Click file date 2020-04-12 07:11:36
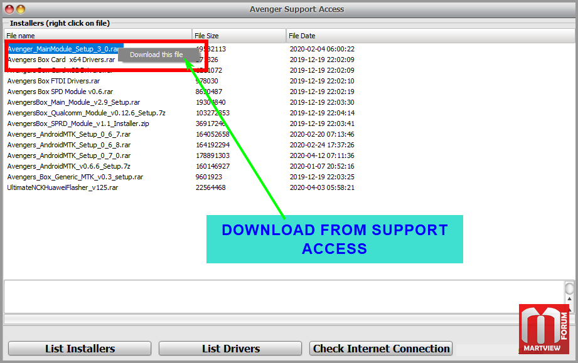578x363 pixels. (x=322, y=155)
